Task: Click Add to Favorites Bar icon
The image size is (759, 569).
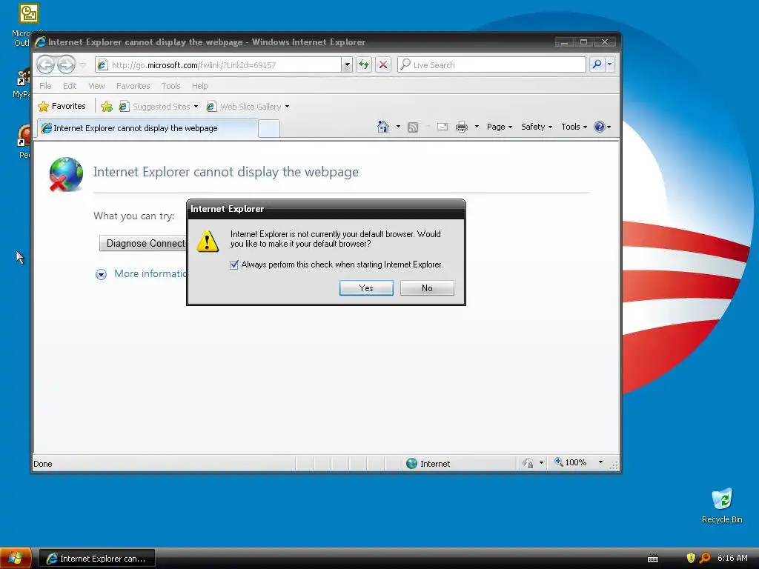Action: (x=107, y=107)
